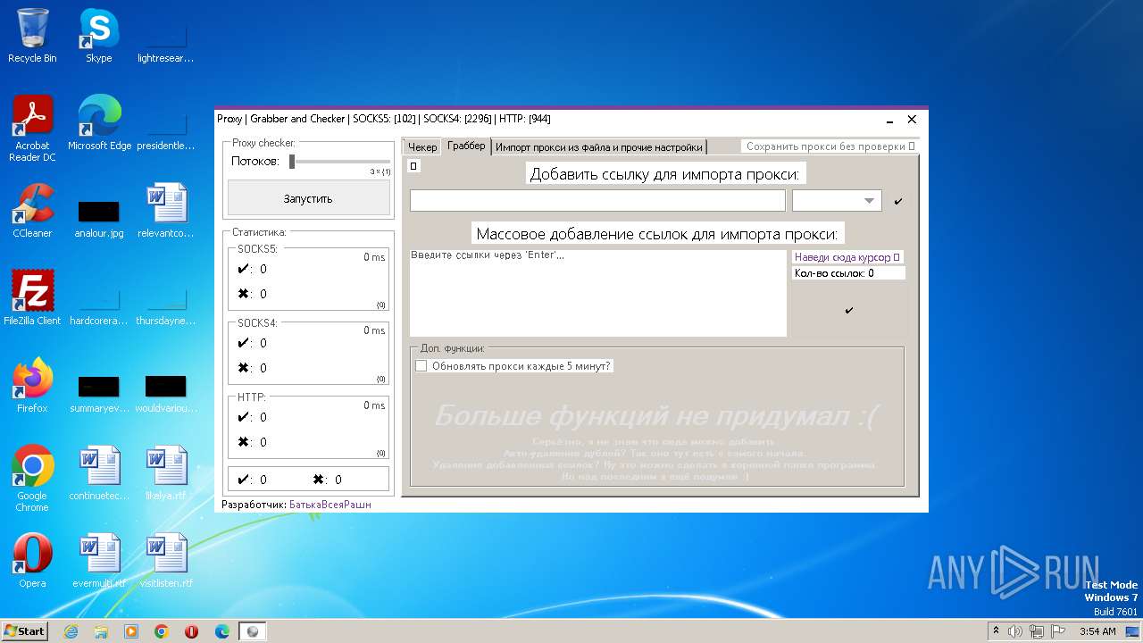Open Skype desktop shortcut

coord(98,36)
